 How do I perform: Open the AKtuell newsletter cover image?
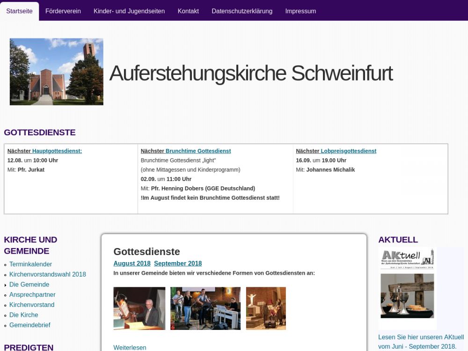pos(407,288)
